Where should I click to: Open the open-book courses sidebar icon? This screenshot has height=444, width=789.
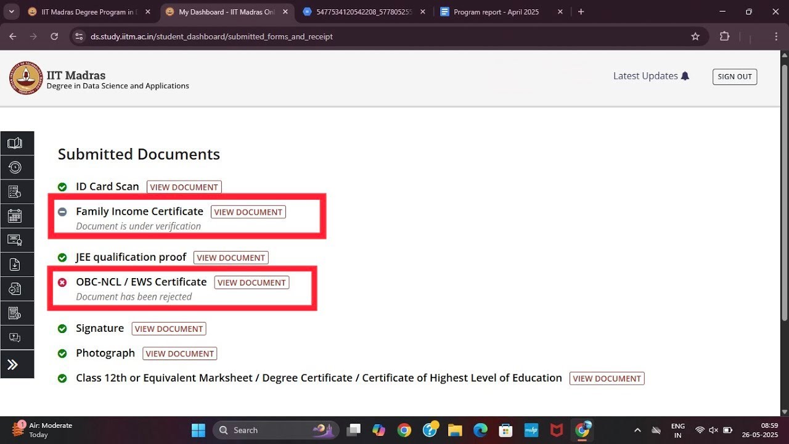[15, 143]
